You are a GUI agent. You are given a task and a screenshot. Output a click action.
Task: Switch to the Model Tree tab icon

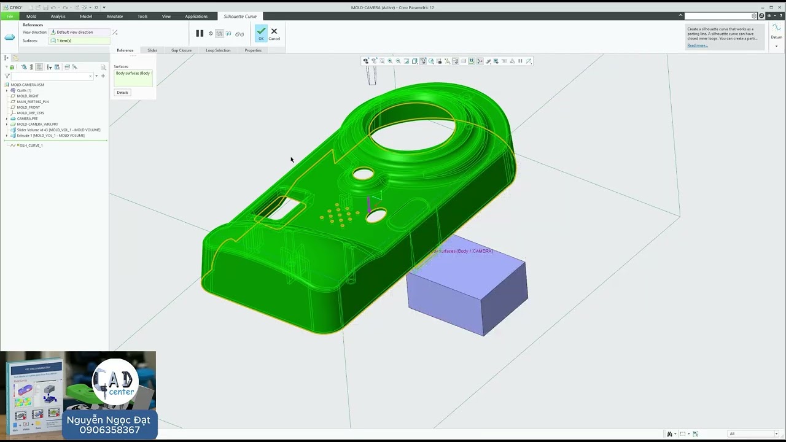click(6, 58)
